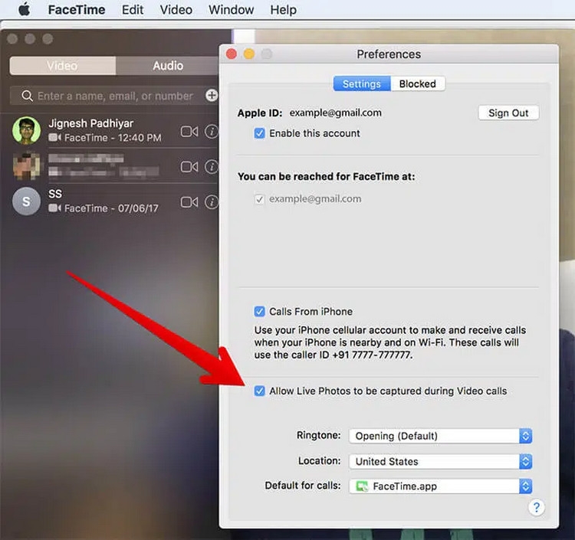The height and width of the screenshot is (540, 575).
Task: Click Jignesh Padhiyar contact name
Action: pos(91,123)
